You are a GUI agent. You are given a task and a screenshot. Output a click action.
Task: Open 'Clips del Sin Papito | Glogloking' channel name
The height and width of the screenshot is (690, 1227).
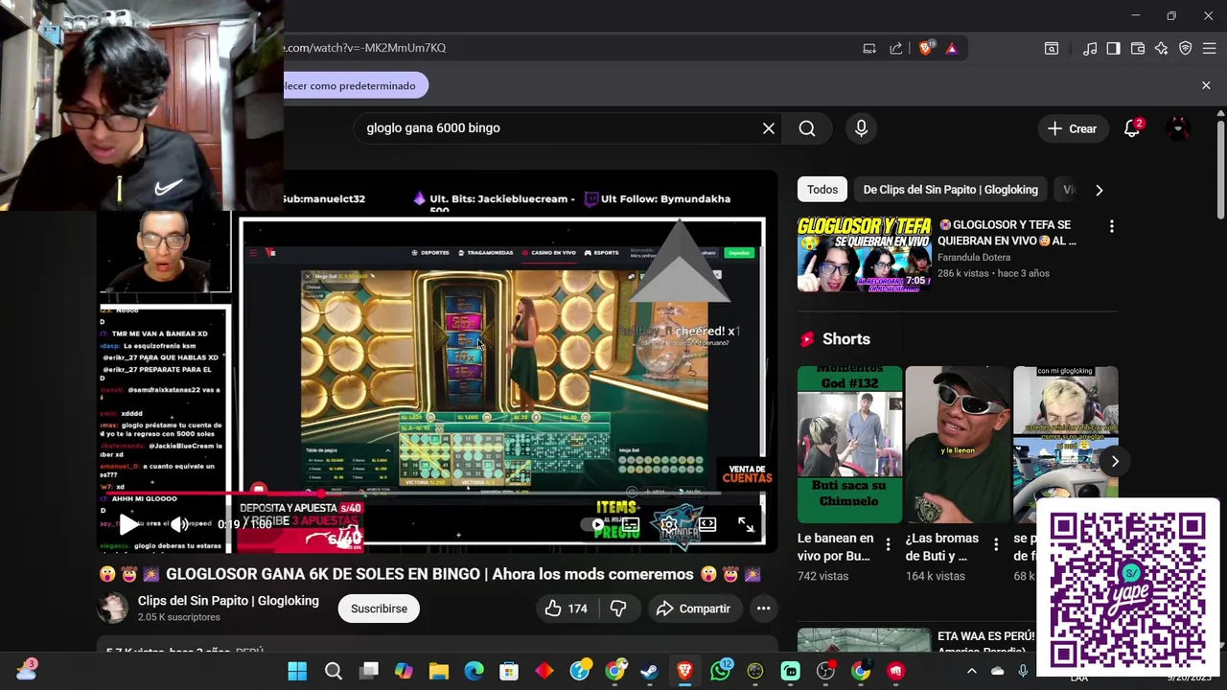point(228,601)
